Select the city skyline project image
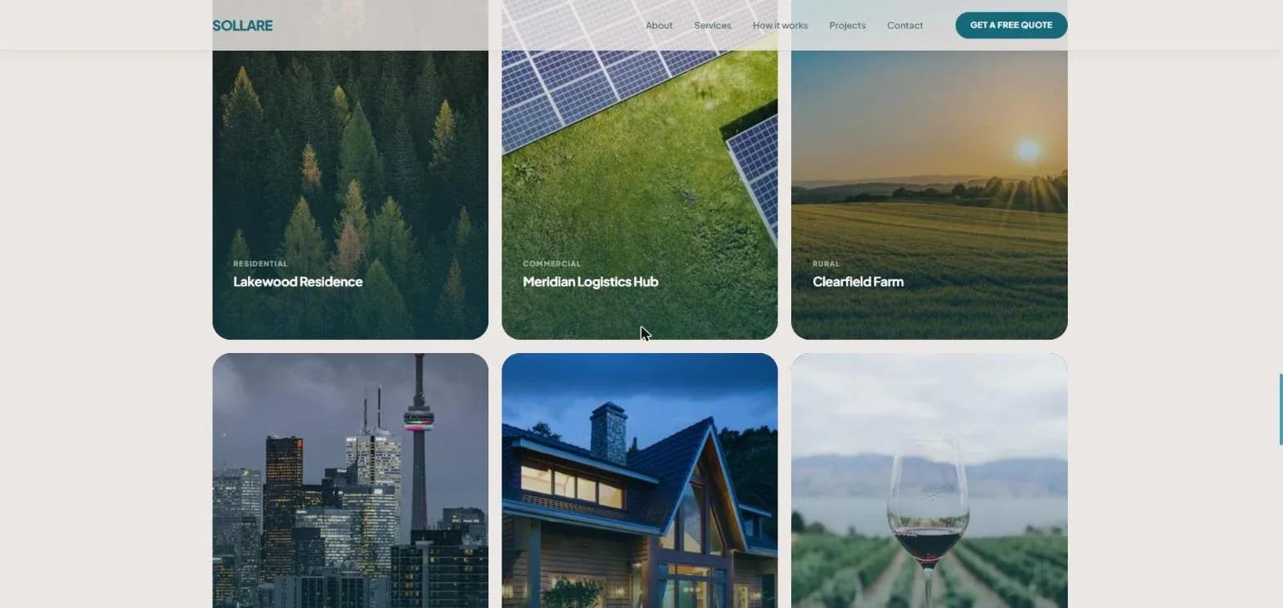Screen dimensions: 1283x608 point(350,481)
